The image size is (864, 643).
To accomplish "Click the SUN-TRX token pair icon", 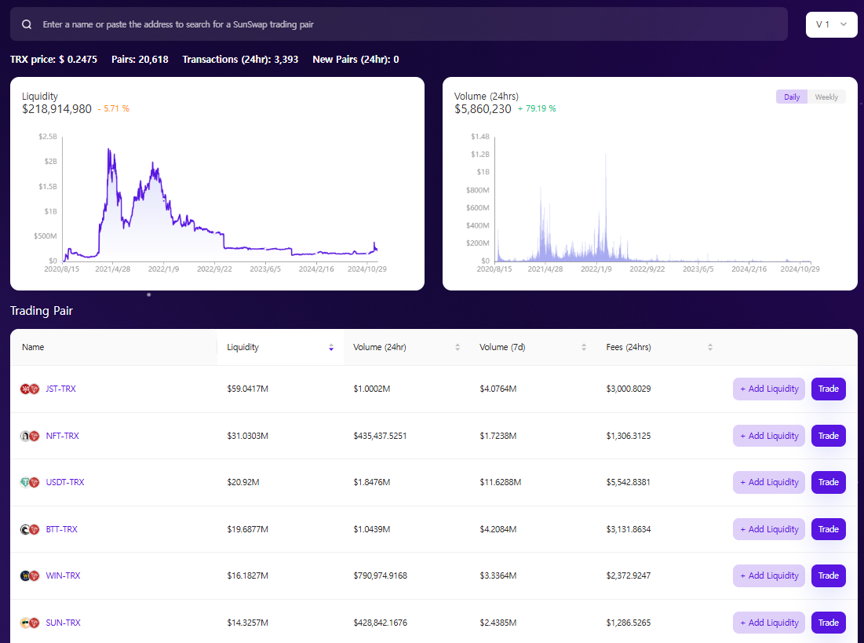I will [x=30, y=623].
